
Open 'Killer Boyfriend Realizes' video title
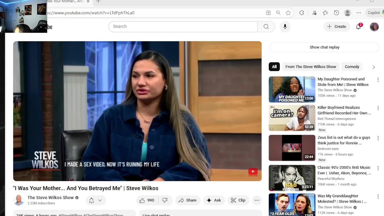pos(344,110)
